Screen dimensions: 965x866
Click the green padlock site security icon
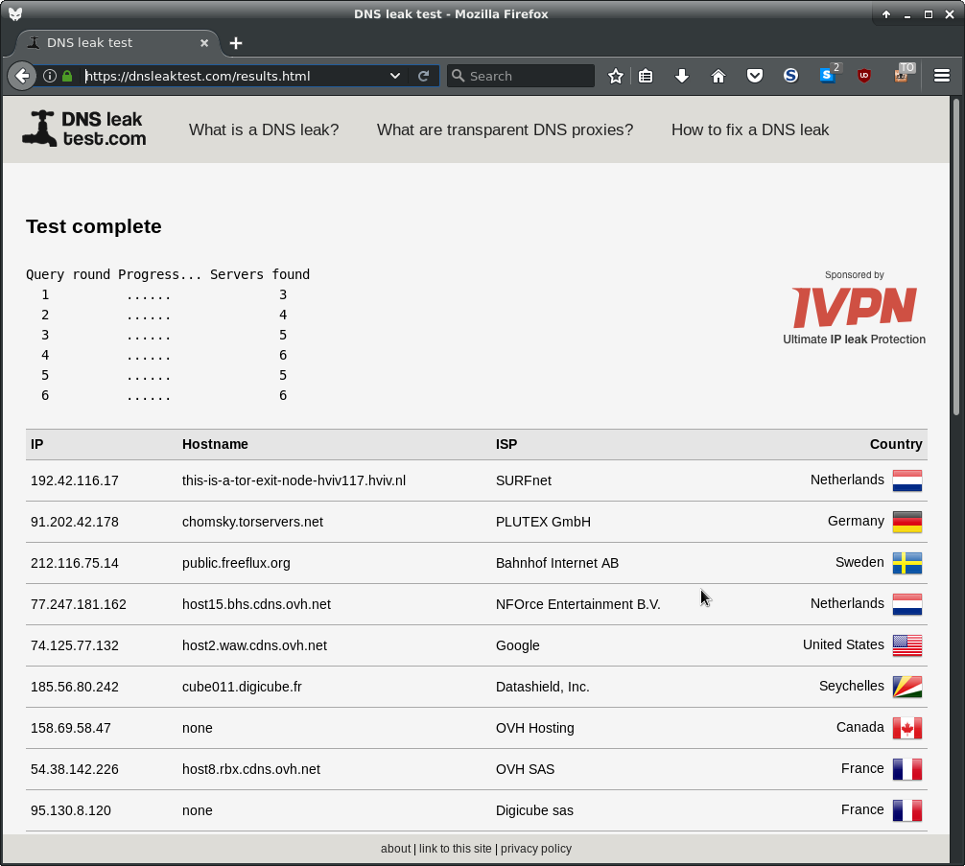(67, 76)
